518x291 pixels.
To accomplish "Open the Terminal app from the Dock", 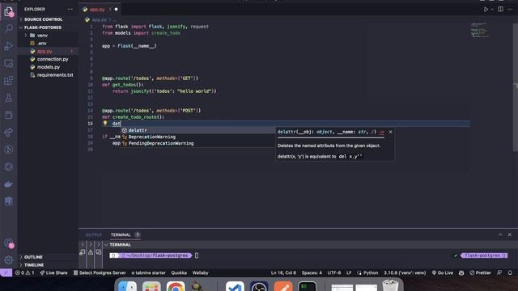I will pyautogui.click(x=308, y=286).
